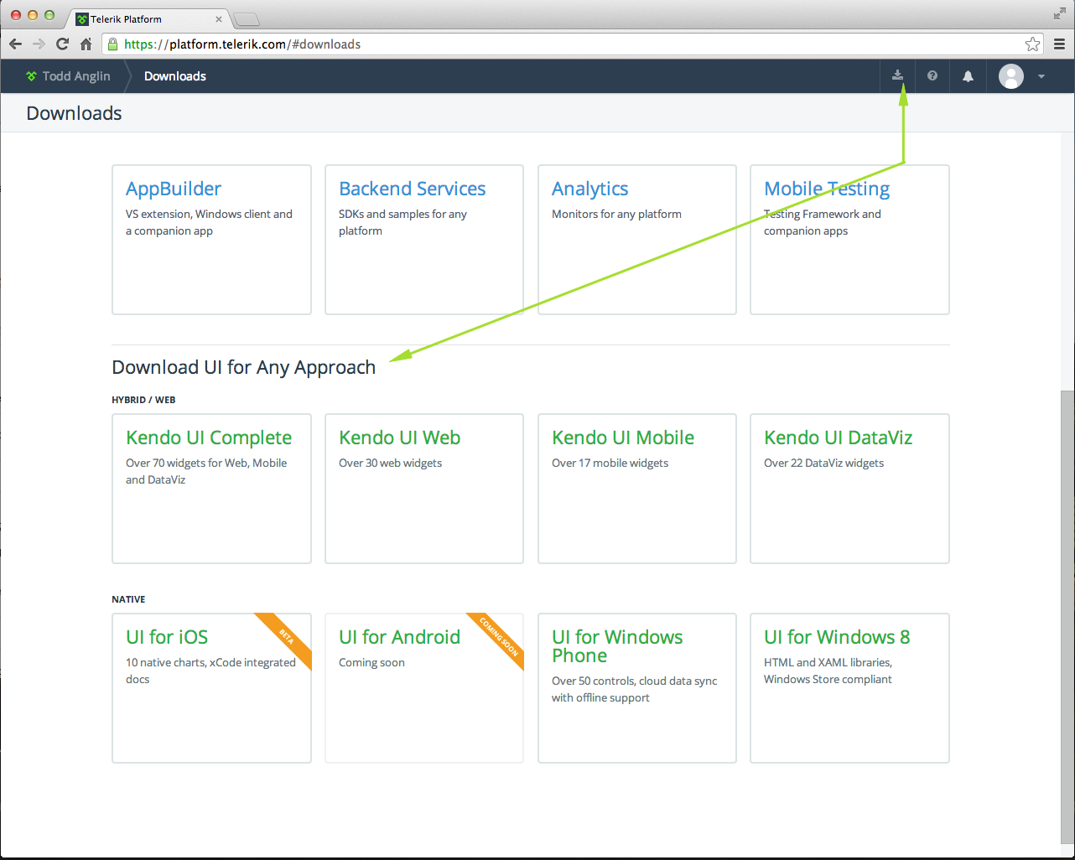1075x860 pixels.
Task: Open the Kendo UI Mobile card
Action: [x=637, y=489]
